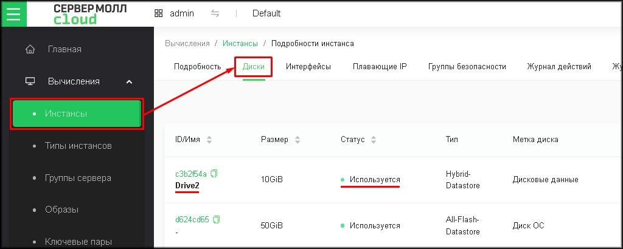Click the green hamburger menu icon

click(13, 13)
